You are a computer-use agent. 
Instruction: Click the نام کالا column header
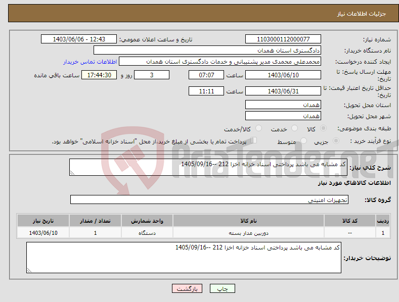(248, 221)
